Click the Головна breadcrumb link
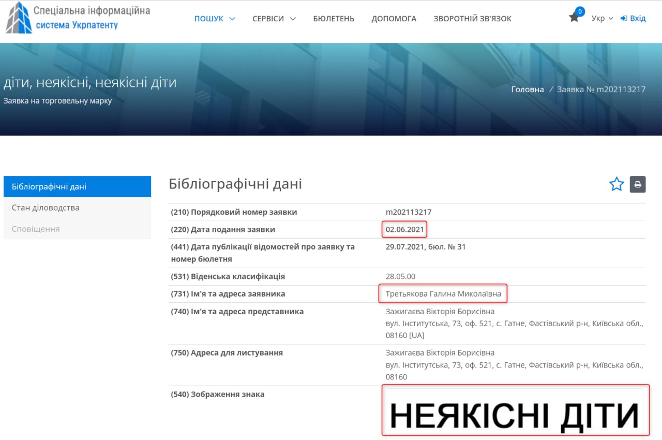Screen dimensions: 662x440 (527, 89)
